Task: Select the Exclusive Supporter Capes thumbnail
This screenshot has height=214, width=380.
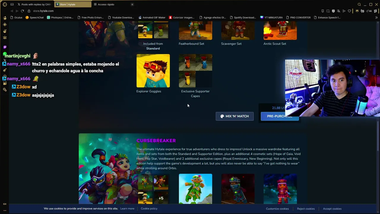Action: (195, 71)
